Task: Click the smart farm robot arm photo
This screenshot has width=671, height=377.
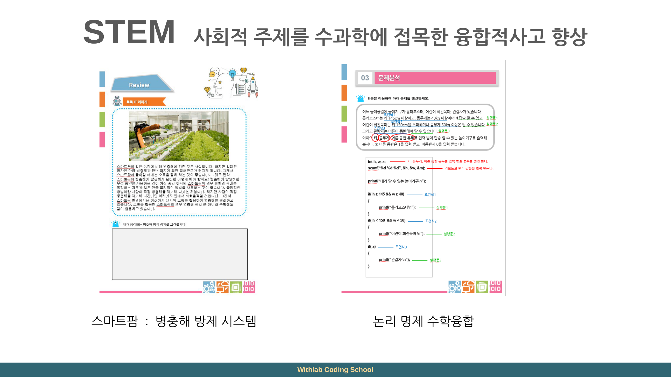Action: coord(179,136)
